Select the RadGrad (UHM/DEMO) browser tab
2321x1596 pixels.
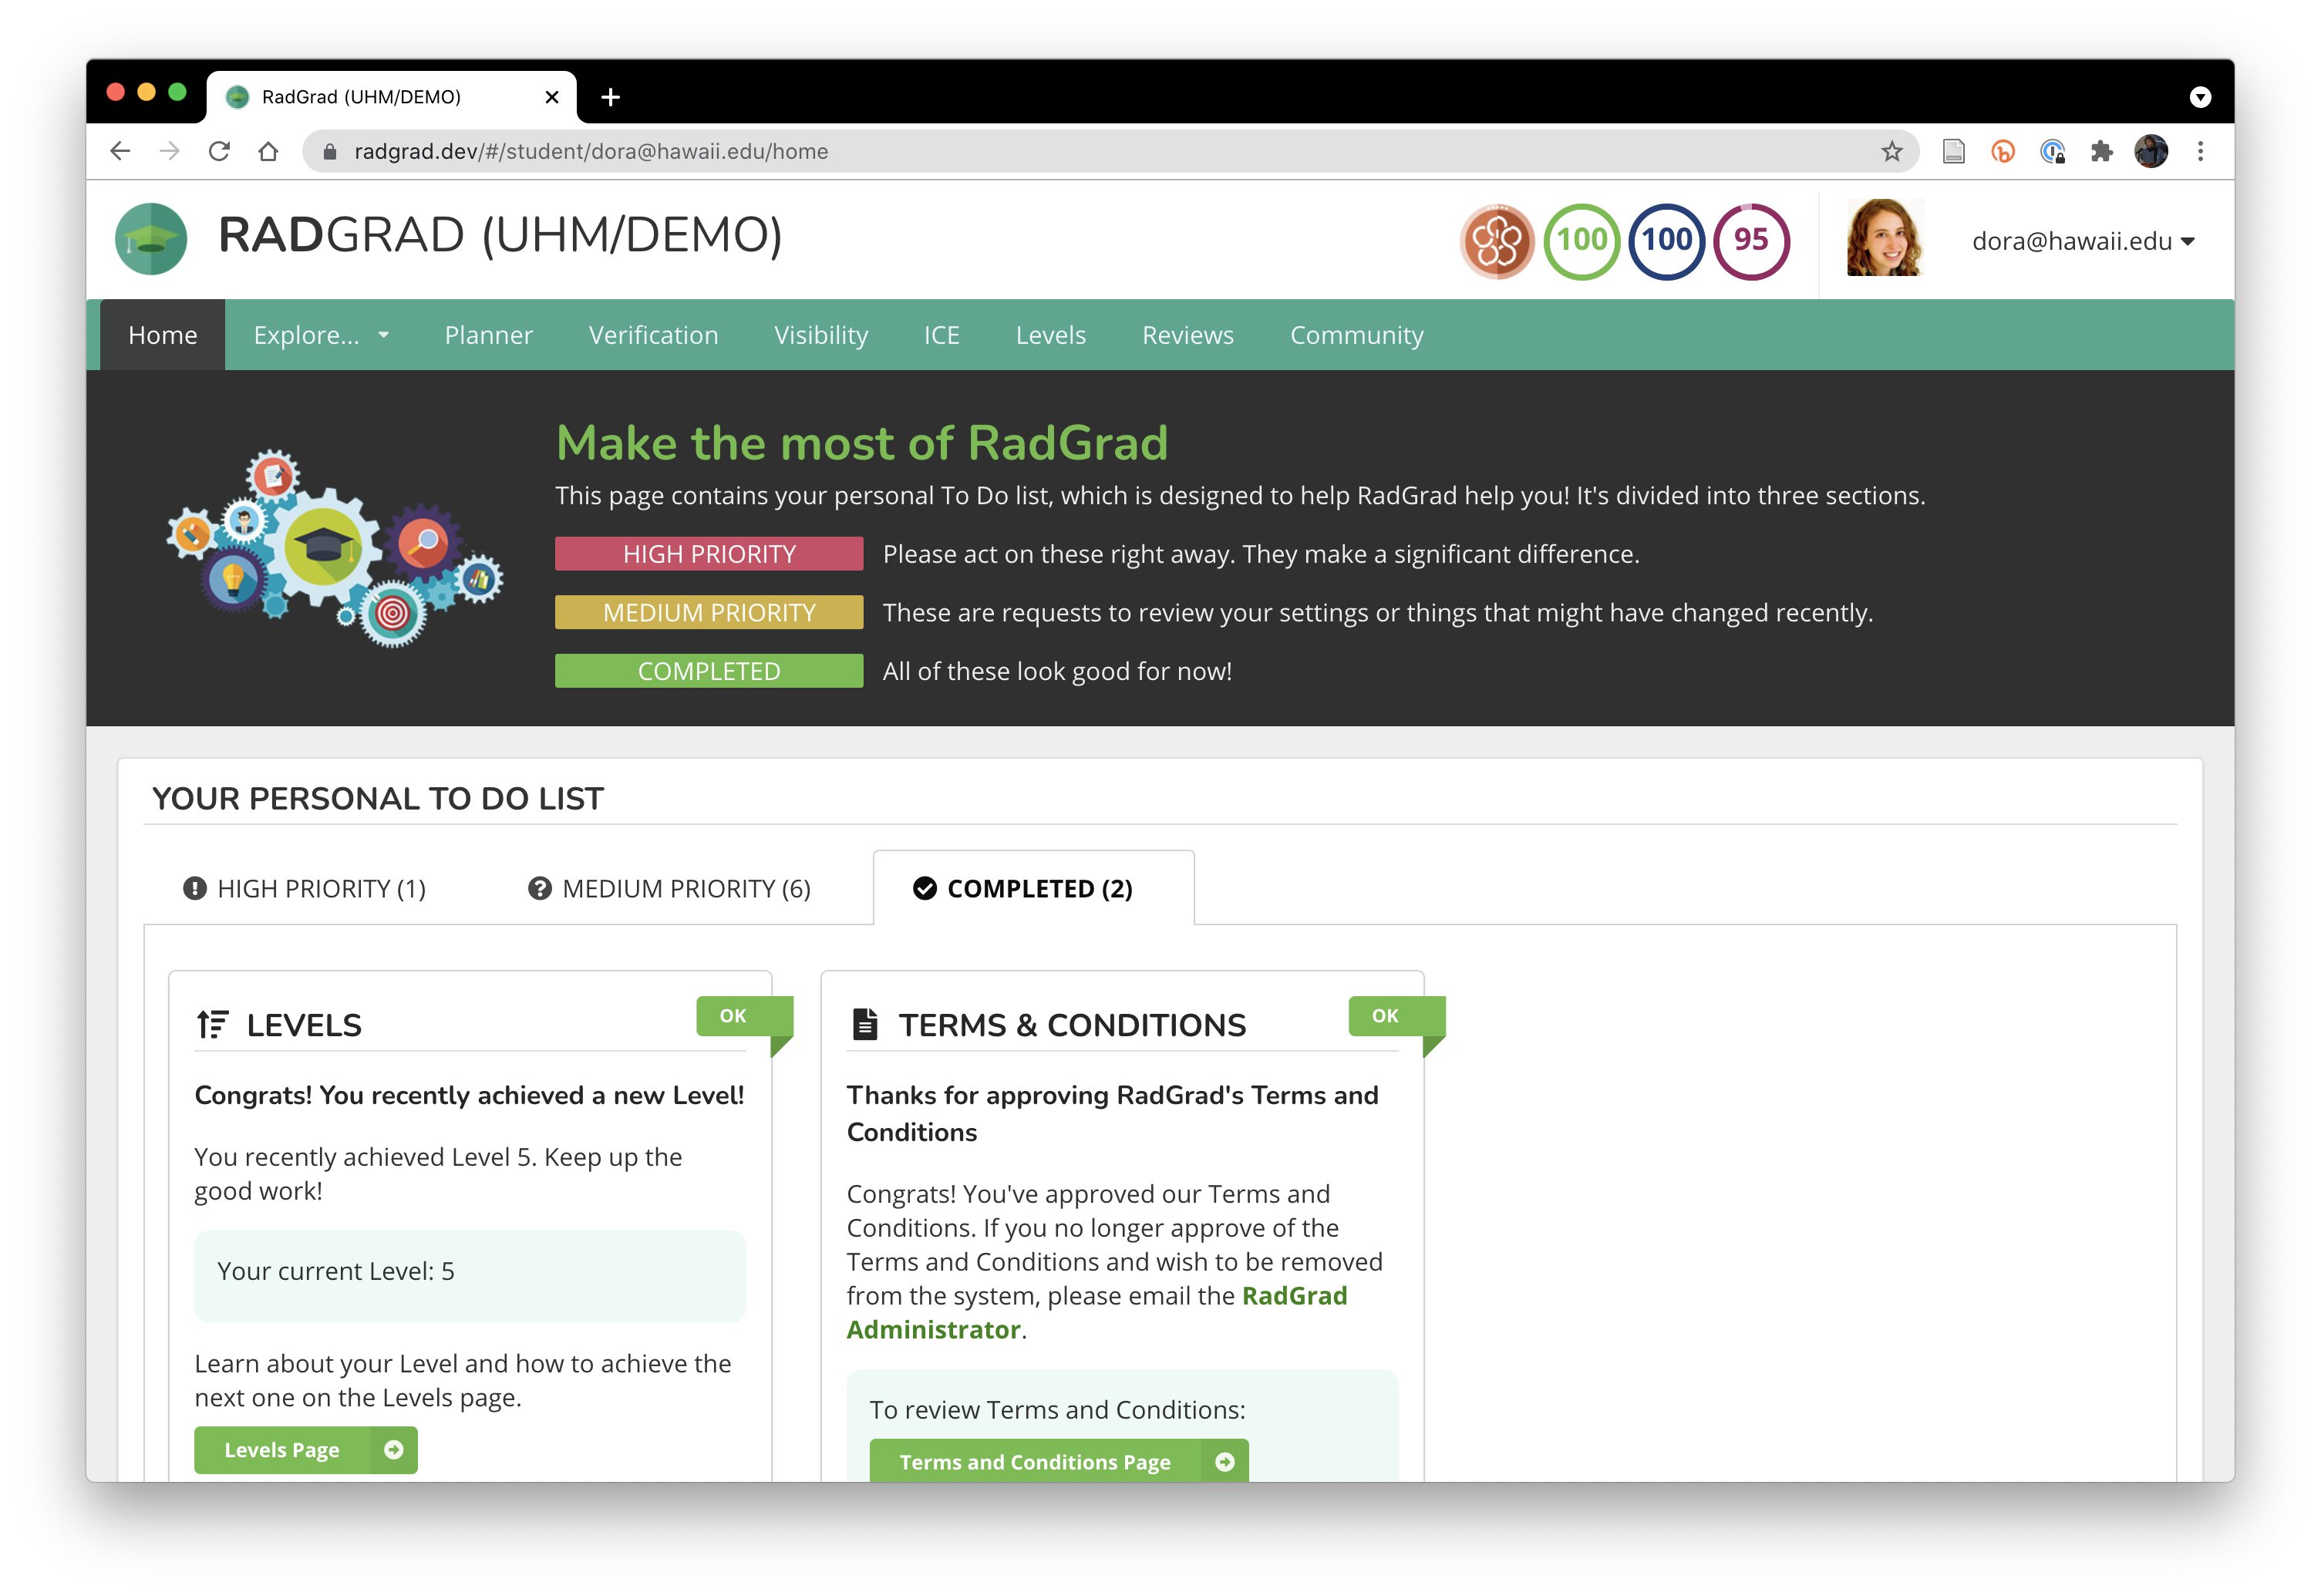click(x=391, y=97)
